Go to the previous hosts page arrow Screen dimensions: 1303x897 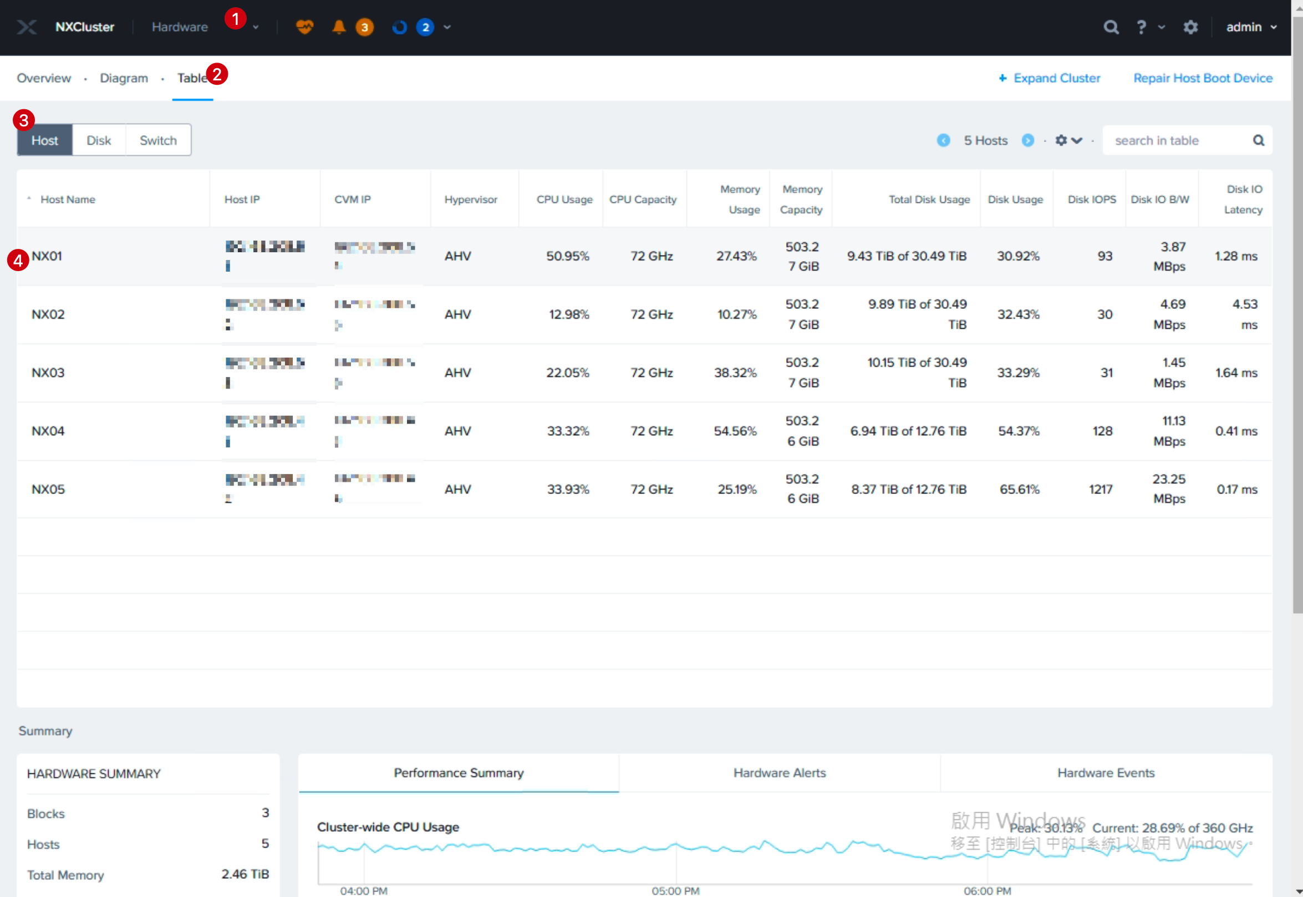tap(943, 140)
